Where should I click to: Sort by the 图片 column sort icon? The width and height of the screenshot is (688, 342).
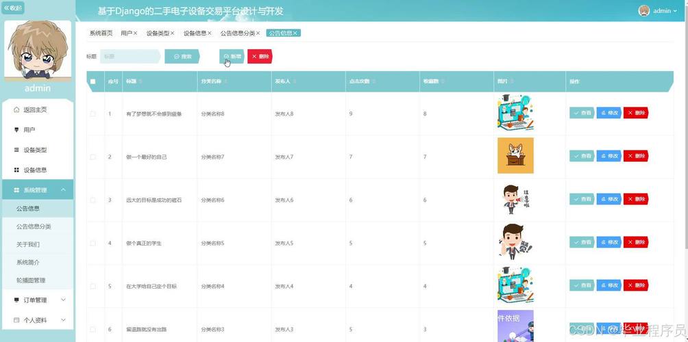pos(512,81)
